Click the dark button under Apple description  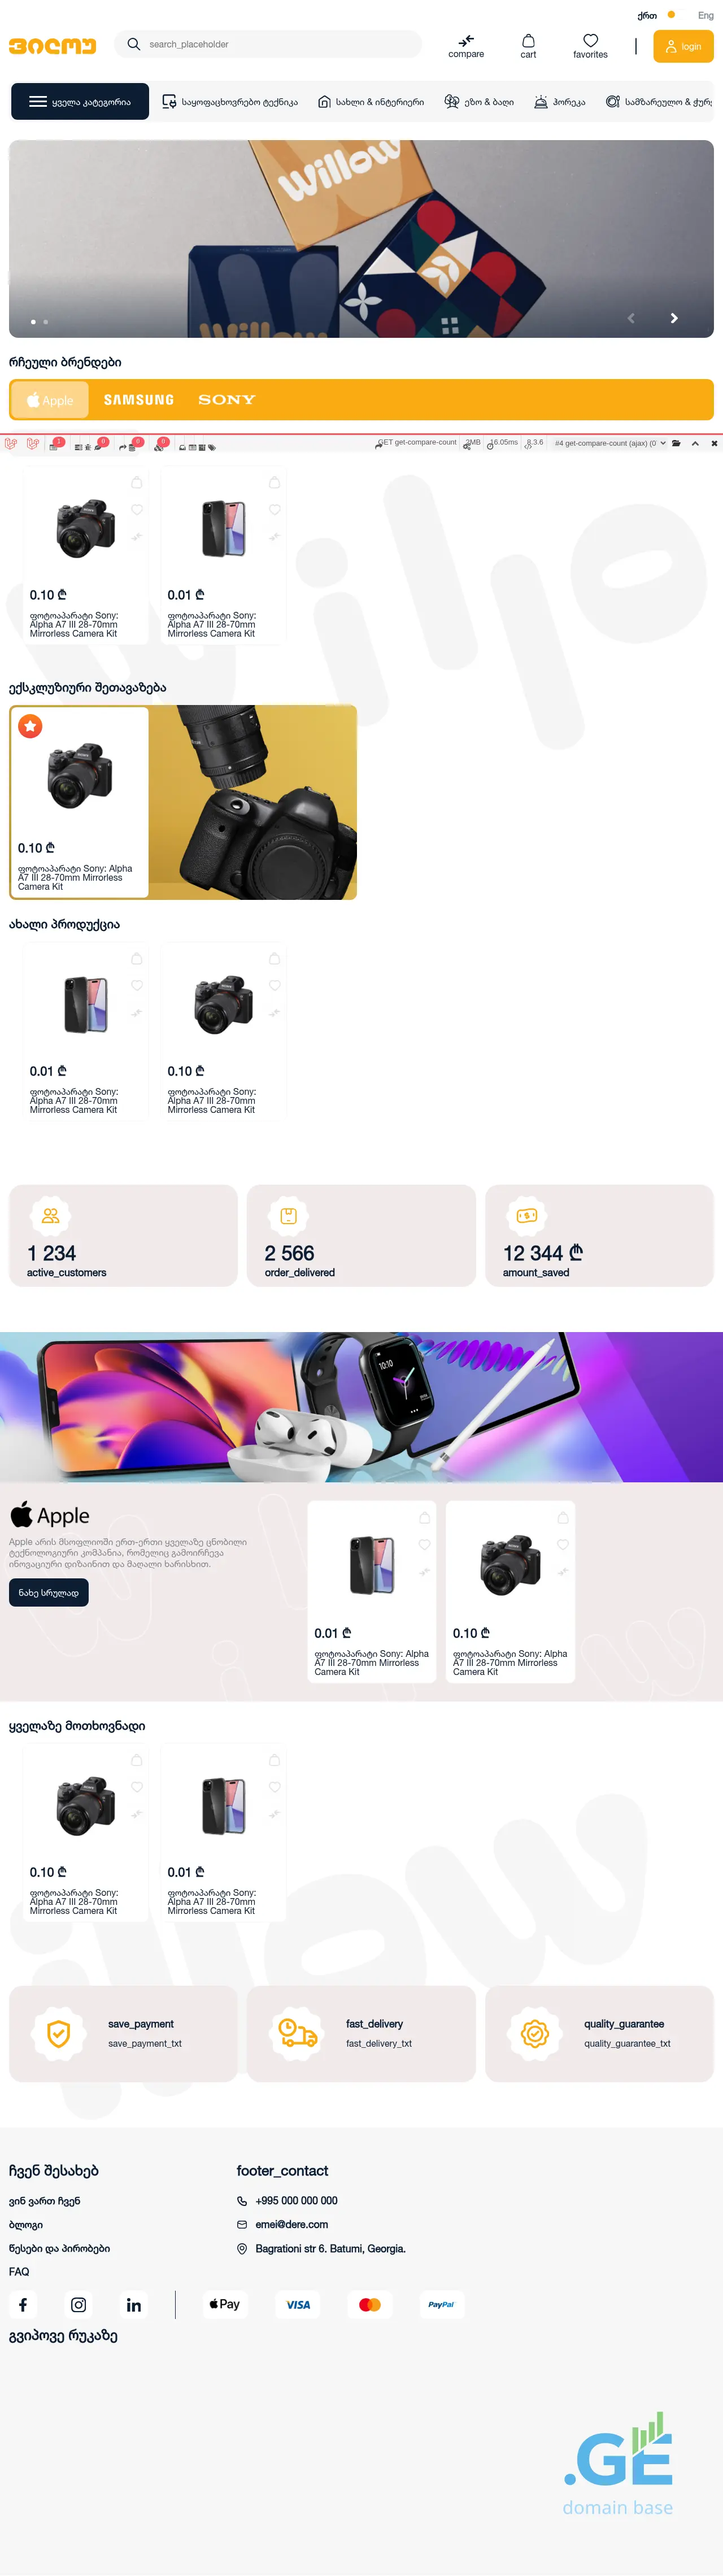[x=49, y=1592]
